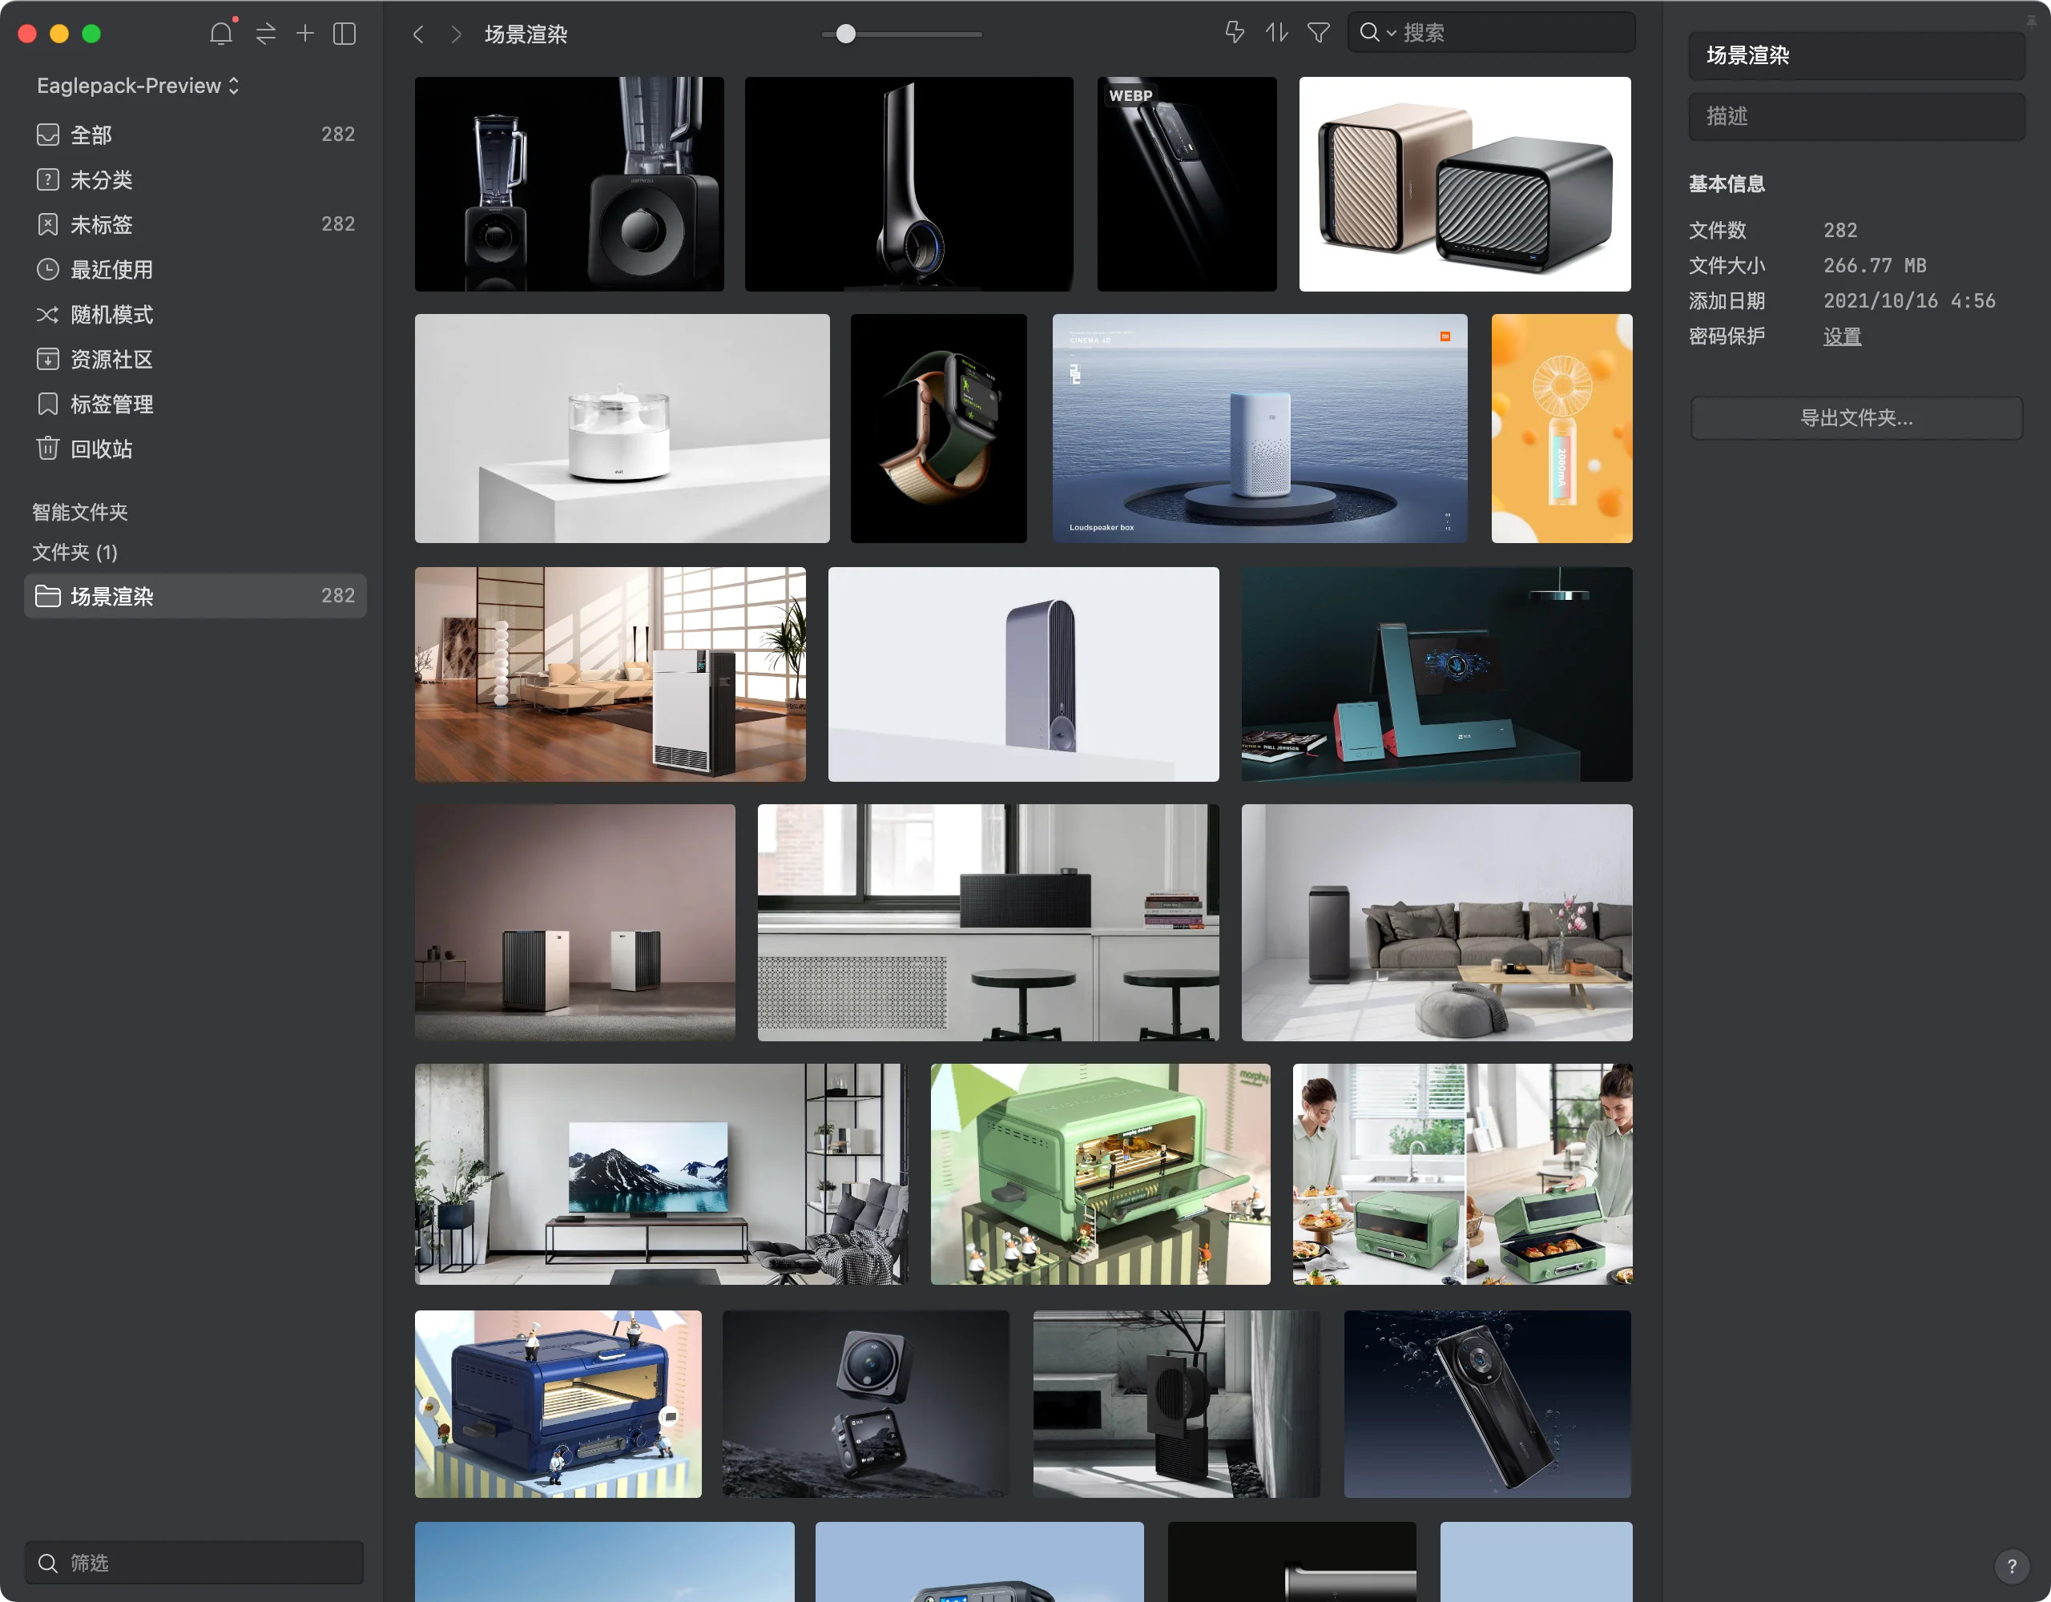Screen dimensions: 2051x1602
Task: Select the Apple Watch thumbnail
Action: point(938,429)
